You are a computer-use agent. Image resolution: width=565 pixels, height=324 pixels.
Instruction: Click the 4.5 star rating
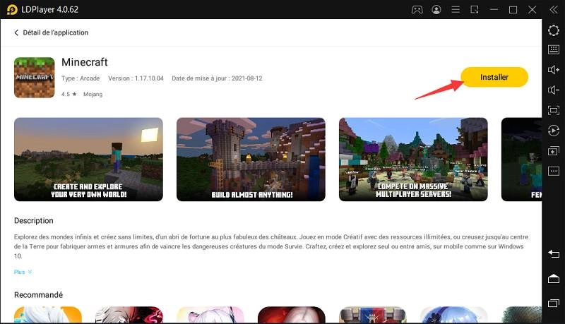coord(69,94)
